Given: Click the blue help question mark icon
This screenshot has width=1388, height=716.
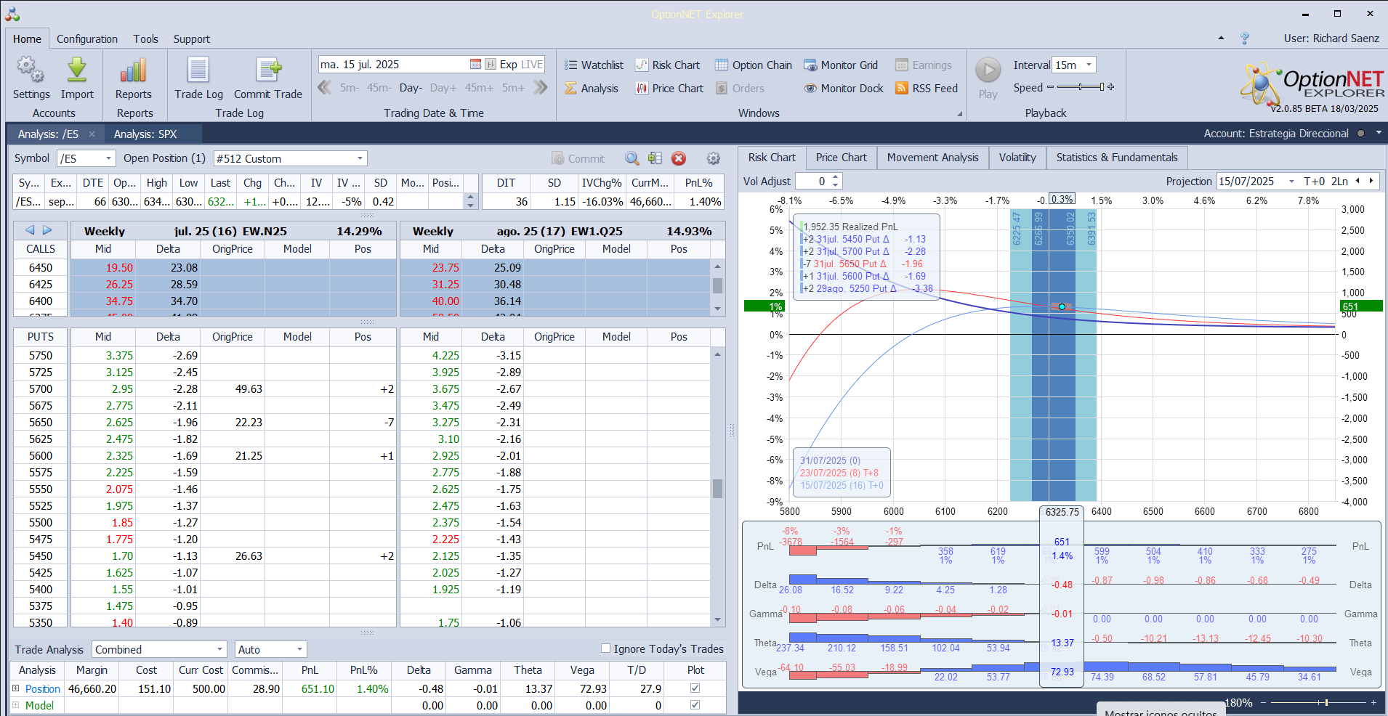Looking at the screenshot, I should tap(1245, 38).
